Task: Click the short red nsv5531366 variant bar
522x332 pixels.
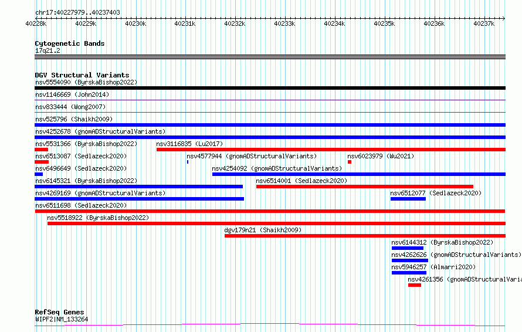Action: (41, 150)
